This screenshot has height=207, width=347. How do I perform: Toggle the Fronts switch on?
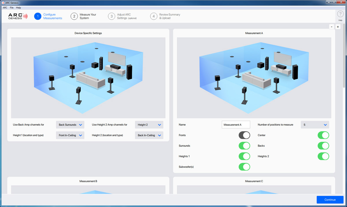(x=244, y=135)
